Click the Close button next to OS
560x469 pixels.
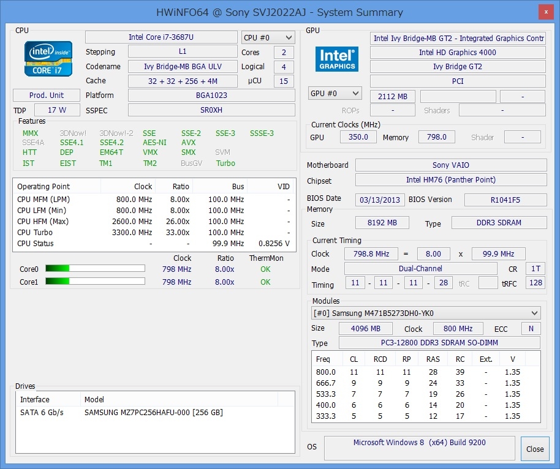tap(535, 449)
